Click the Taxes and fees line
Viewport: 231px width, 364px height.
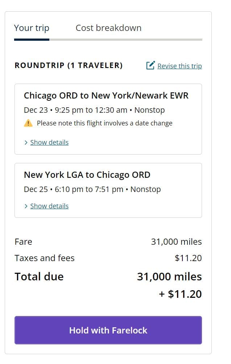44,258
